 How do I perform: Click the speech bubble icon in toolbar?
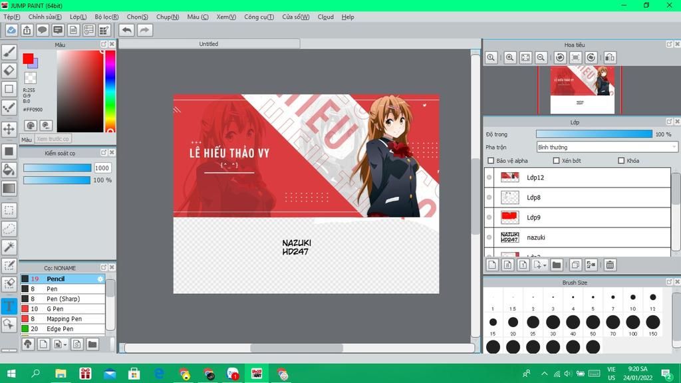click(42, 30)
